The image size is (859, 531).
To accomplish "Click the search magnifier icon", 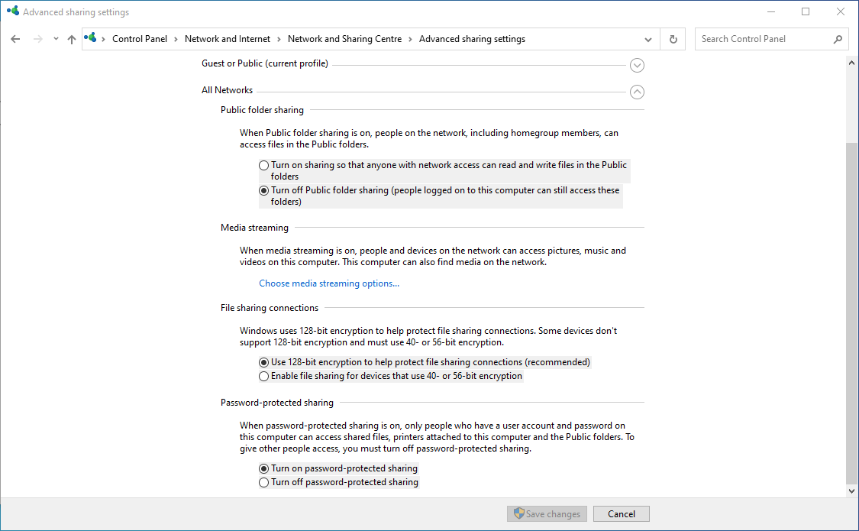I will click(x=838, y=39).
